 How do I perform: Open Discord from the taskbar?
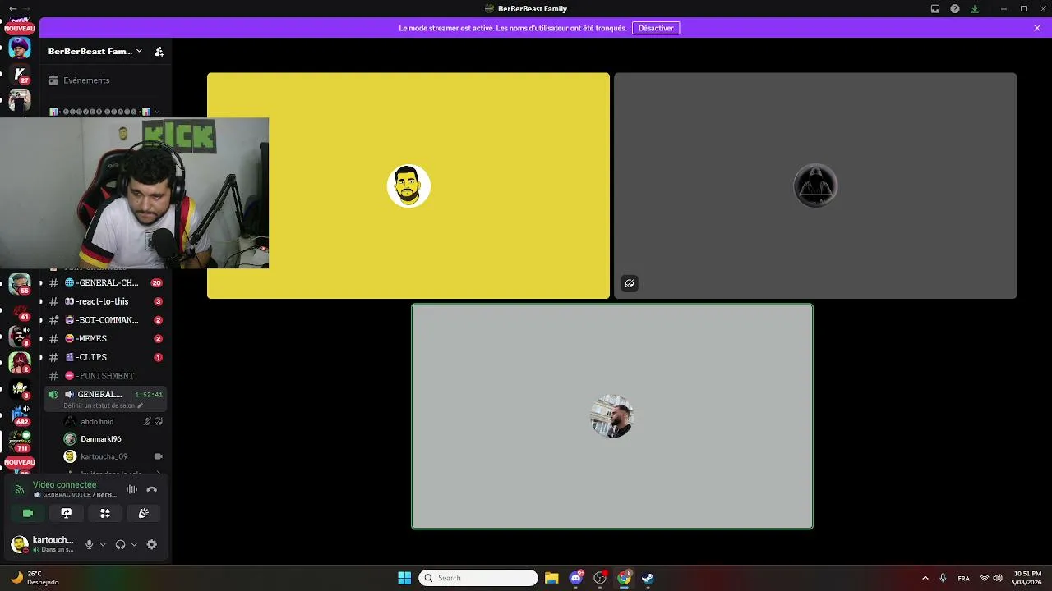point(576,578)
